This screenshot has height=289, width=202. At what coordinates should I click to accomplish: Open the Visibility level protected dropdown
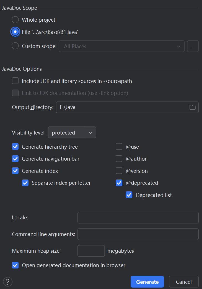[72, 133]
